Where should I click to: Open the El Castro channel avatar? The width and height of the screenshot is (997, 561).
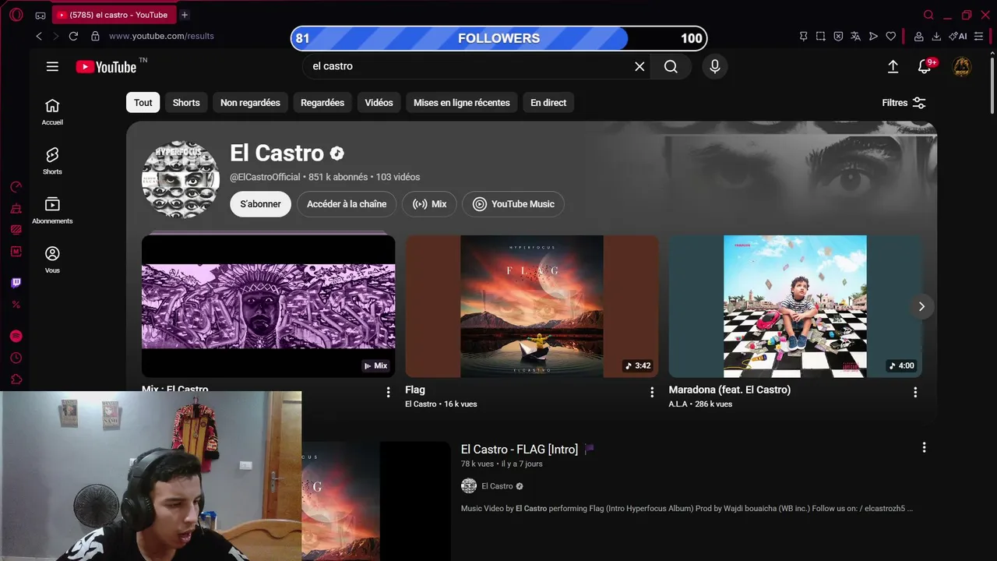pos(181,179)
